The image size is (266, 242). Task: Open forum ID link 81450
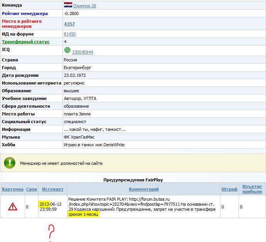click(69, 34)
